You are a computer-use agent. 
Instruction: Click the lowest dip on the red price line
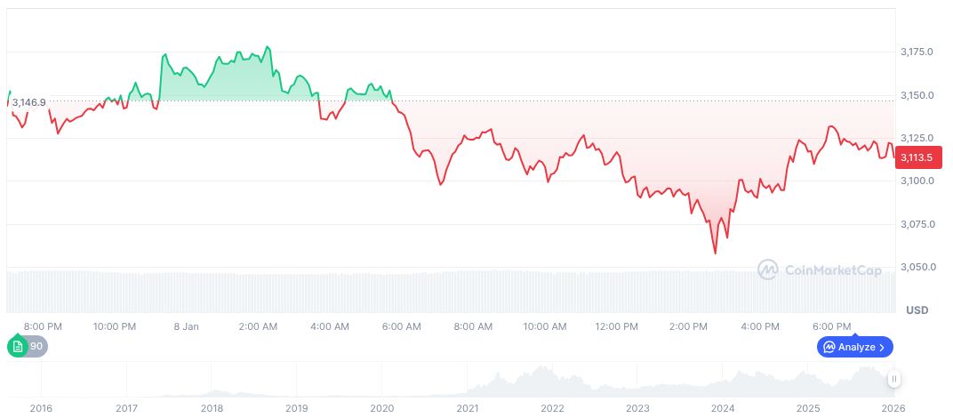pos(716,253)
